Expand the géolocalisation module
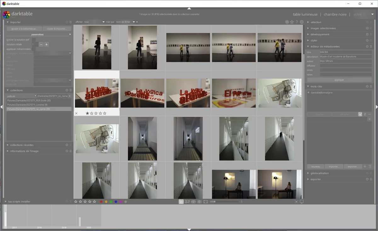The width and height of the screenshot is (378, 231). tap(308, 173)
